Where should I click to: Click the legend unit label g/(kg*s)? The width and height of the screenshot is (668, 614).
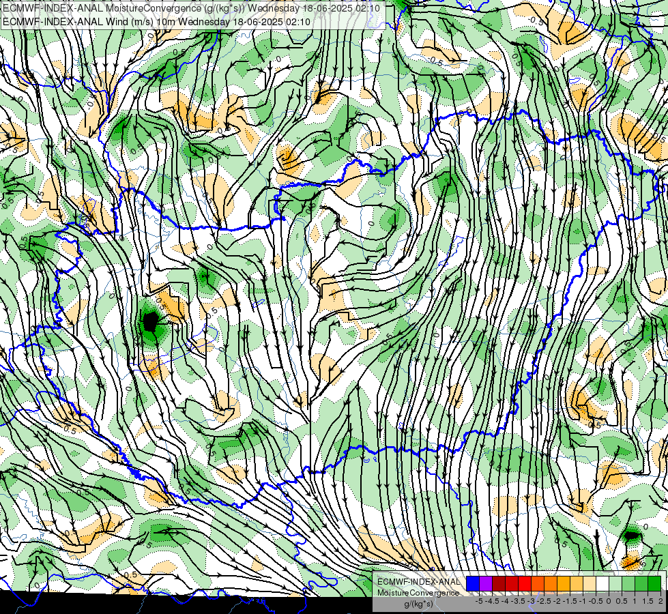click(x=418, y=604)
